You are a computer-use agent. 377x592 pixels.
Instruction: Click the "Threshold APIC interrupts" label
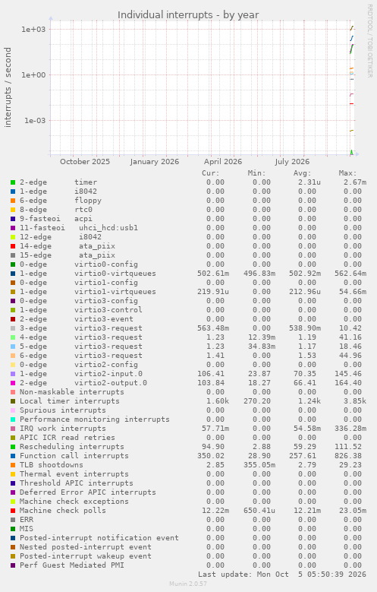tap(76, 483)
